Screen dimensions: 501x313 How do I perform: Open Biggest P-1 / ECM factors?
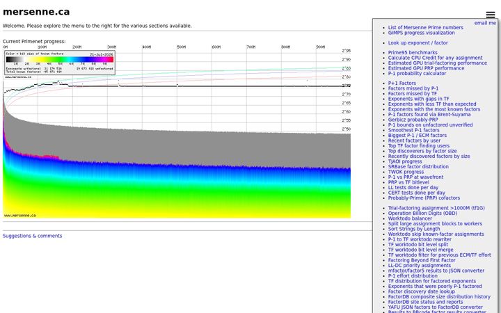417,135
